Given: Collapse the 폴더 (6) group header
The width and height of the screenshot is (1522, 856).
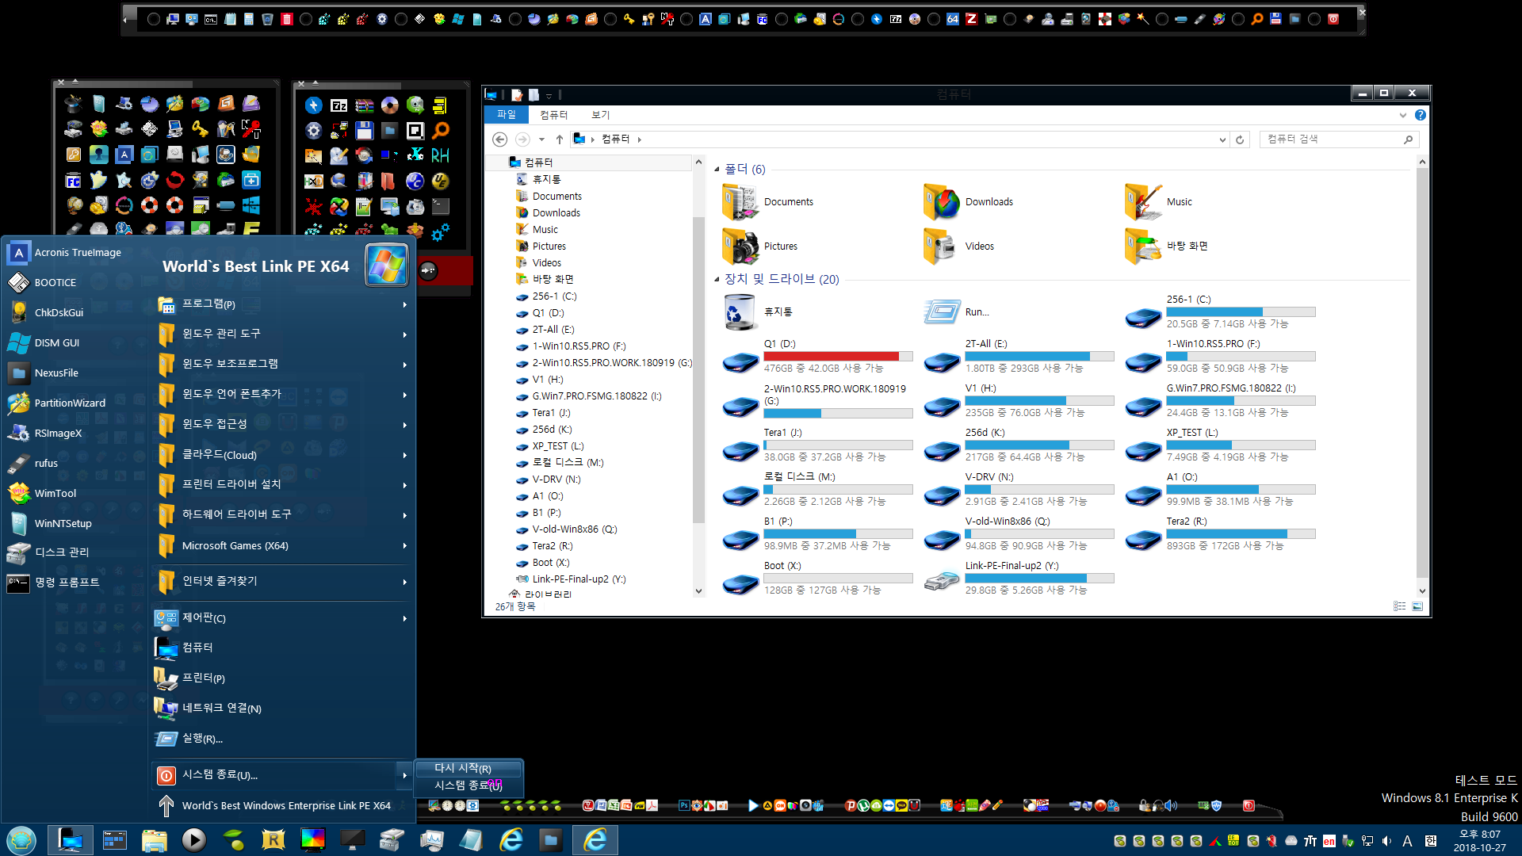Looking at the screenshot, I should coord(717,169).
